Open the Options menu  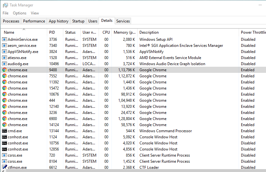tap(20, 13)
